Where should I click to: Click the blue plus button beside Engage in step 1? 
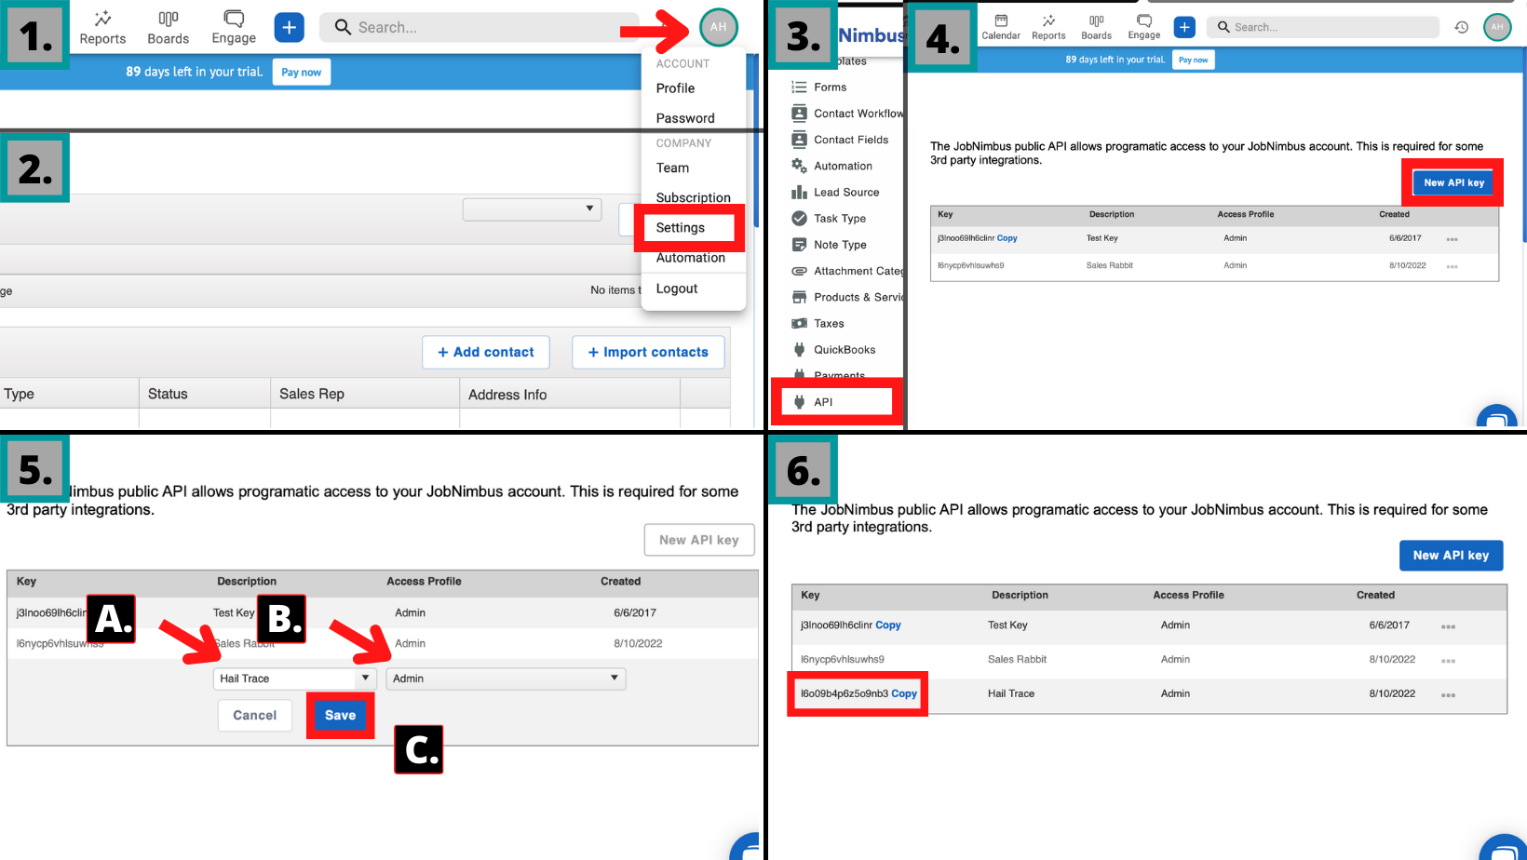(x=290, y=28)
